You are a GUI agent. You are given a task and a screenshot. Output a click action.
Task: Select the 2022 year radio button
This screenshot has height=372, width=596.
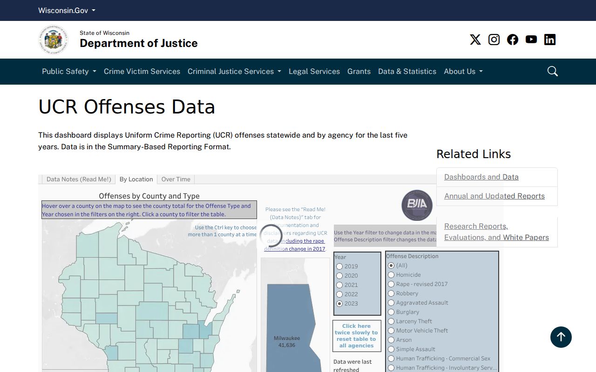pyautogui.click(x=339, y=294)
